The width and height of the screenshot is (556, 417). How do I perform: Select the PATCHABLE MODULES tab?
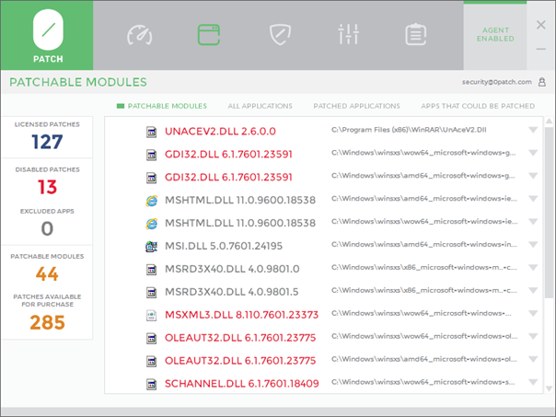tap(162, 106)
